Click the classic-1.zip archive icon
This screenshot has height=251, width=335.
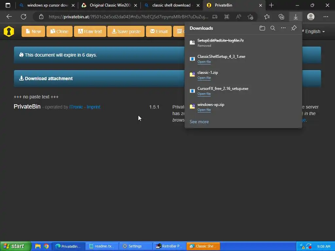192,75
